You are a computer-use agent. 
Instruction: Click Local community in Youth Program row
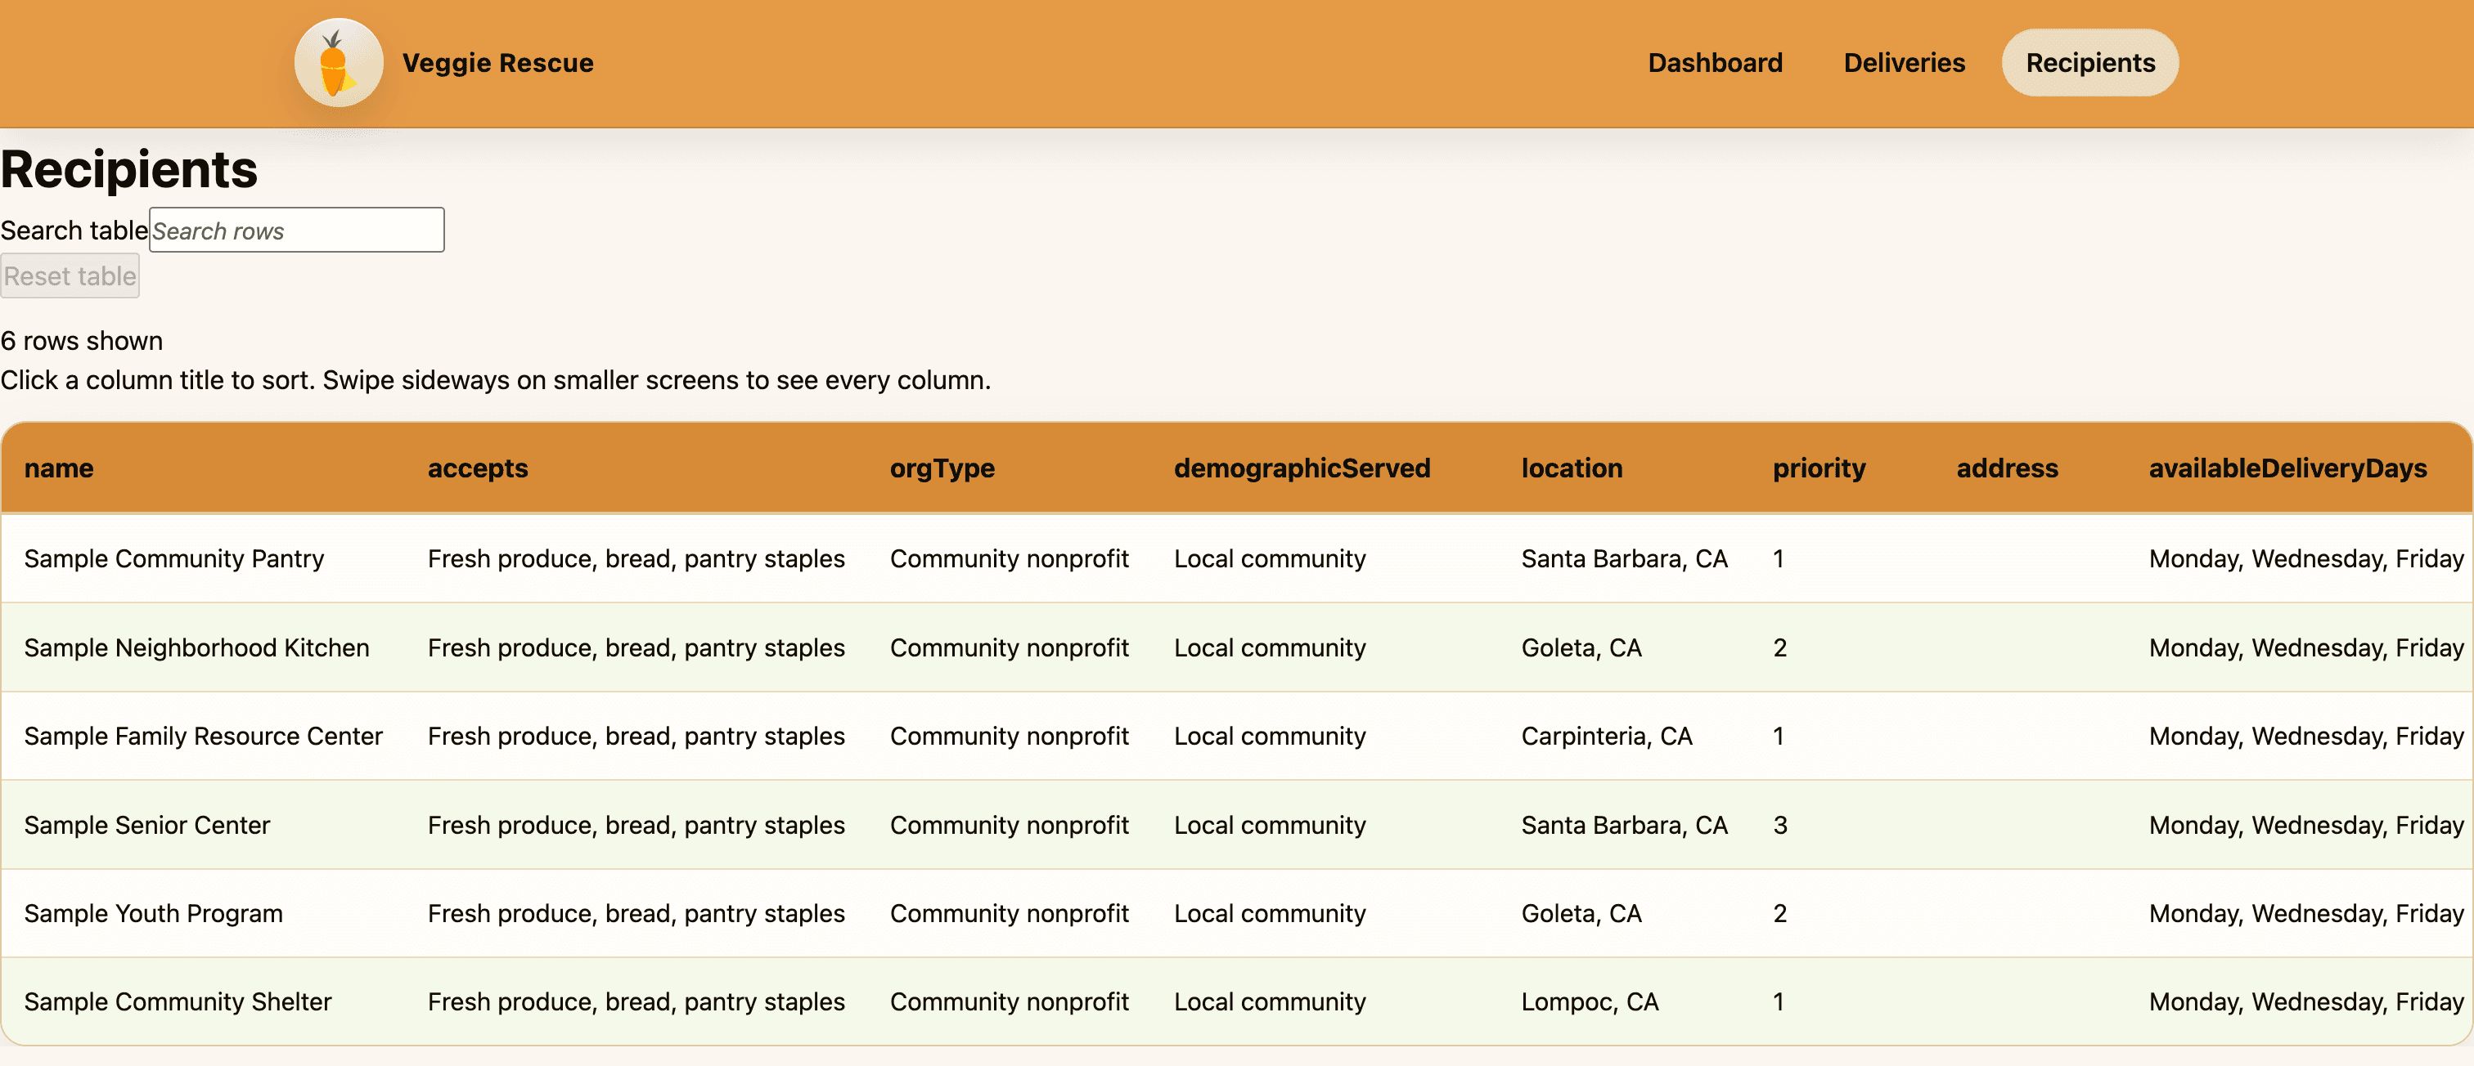point(1269,913)
